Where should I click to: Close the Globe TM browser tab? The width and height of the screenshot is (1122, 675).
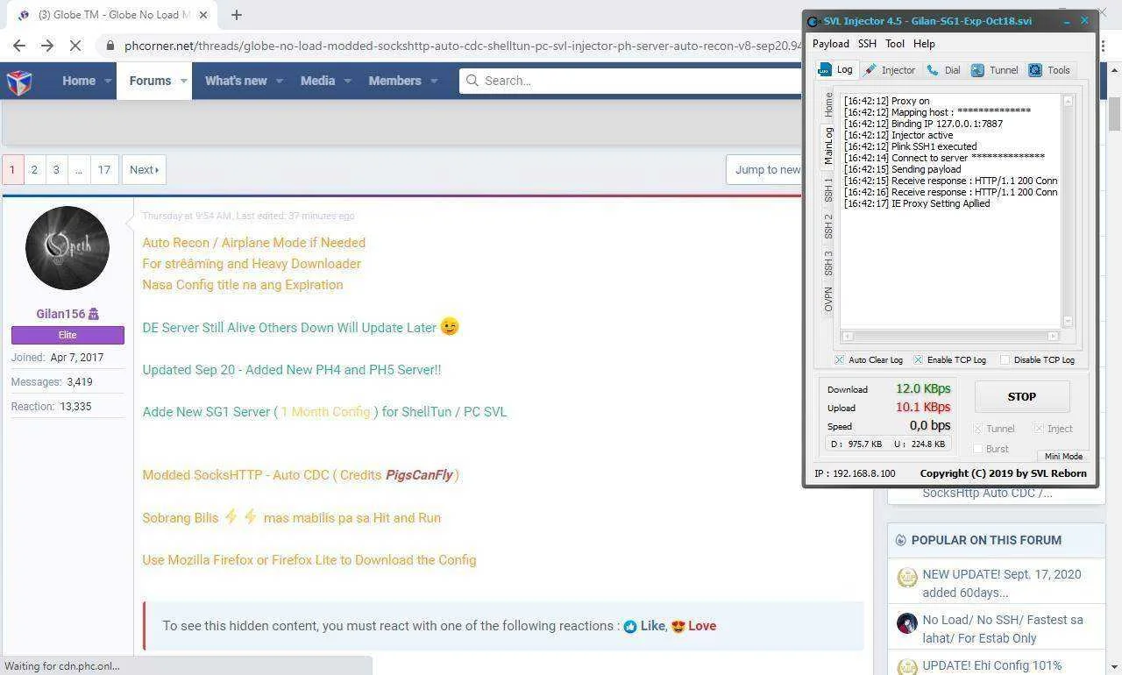click(203, 15)
